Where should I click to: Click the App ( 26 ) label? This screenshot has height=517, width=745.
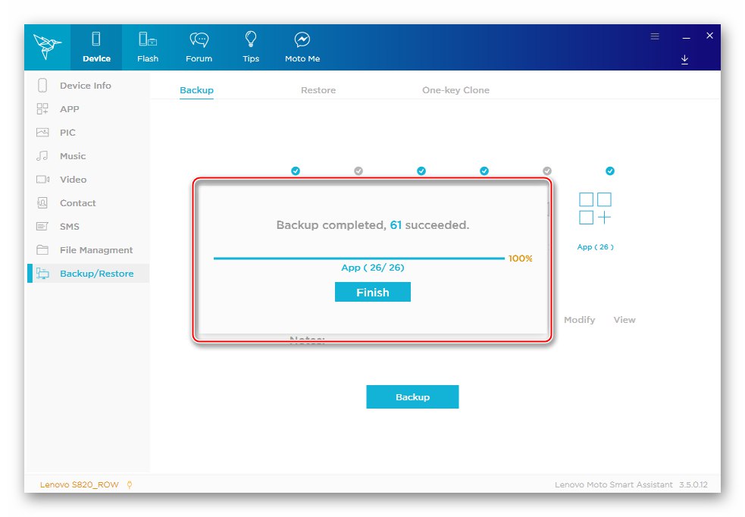(x=596, y=247)
